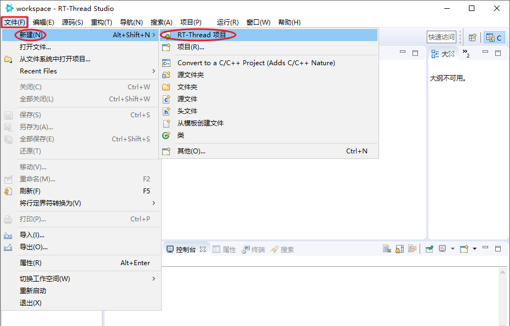
Task: Select 重新启动 to restart the IDE
Action: pyautogui.click(x=81, y=290)
